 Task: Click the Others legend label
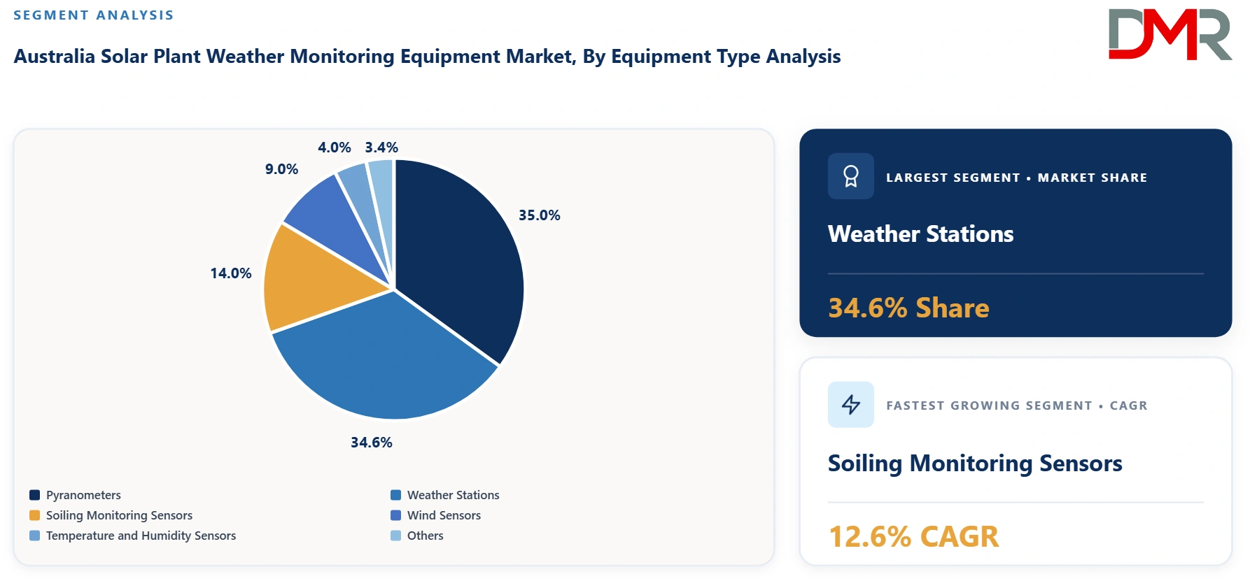click(426, 536)
